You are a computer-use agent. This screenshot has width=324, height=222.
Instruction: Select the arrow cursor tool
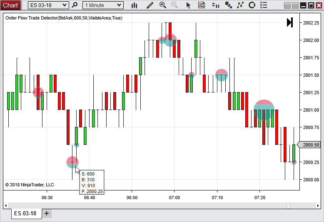(188, 5)
